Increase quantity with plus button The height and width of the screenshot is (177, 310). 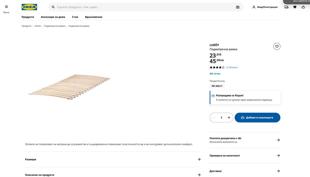229,118
